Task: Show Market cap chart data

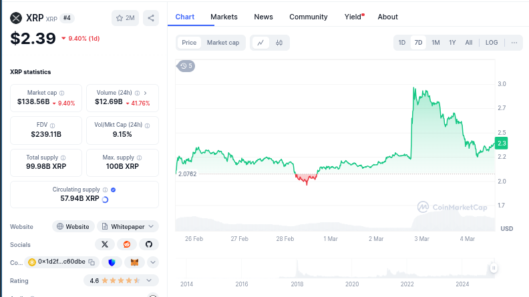Action: (x=223, y=43)
